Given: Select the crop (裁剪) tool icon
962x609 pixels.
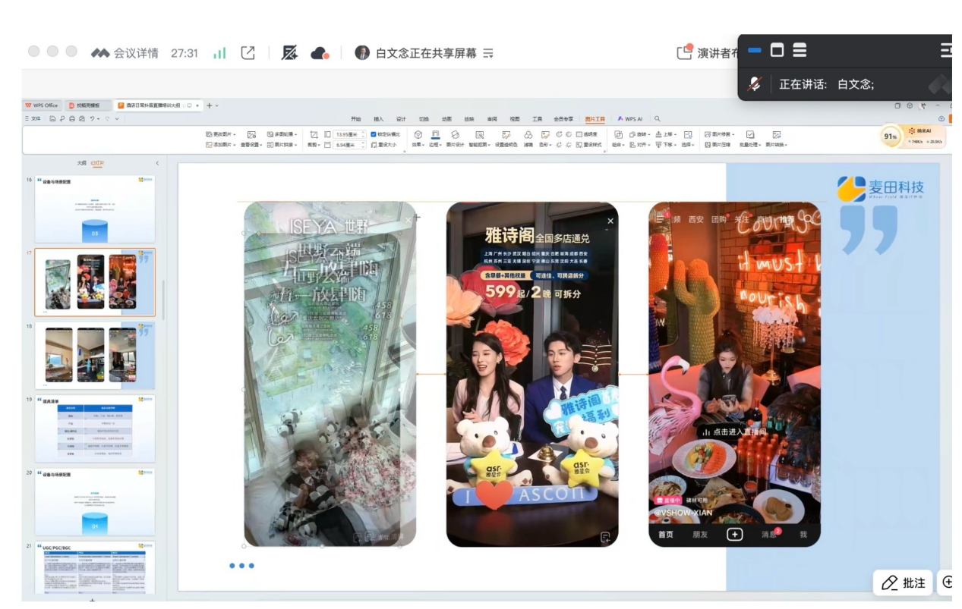Looking at the screenshot, I should [314, 134].
